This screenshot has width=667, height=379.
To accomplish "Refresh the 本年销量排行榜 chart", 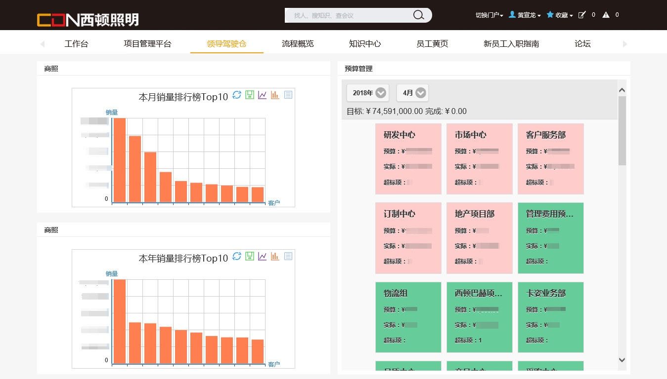I will pos(237,256).
